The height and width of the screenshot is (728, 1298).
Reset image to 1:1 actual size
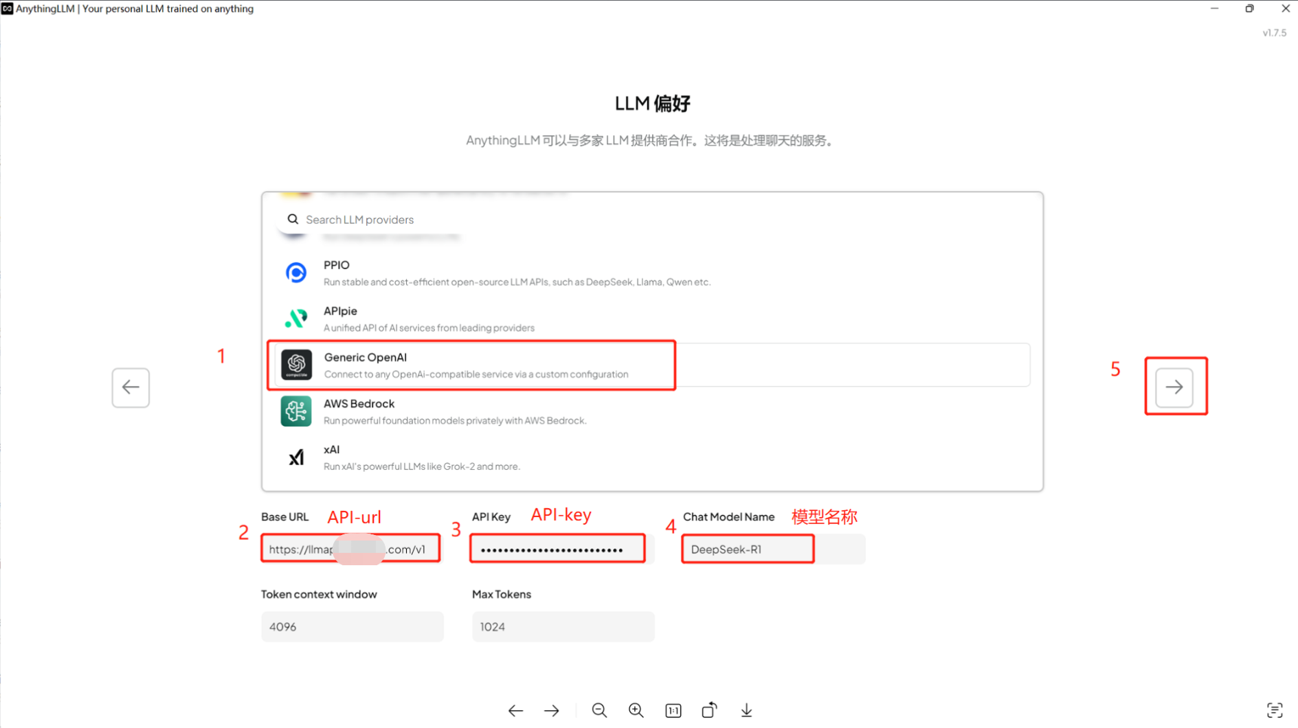673,711
